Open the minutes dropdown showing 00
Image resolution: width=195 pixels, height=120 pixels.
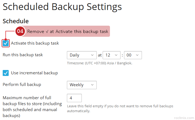pos(133,55)
